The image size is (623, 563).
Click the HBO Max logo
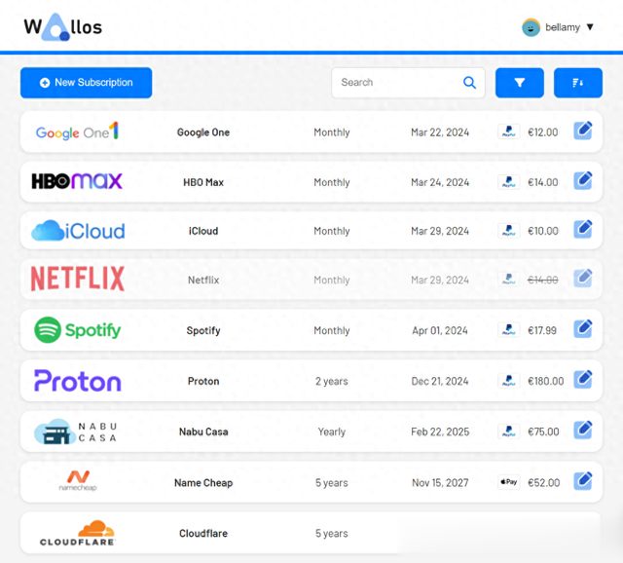coord(77,181)
